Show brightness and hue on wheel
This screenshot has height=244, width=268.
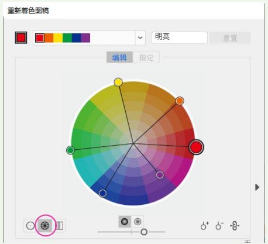pyautogui.click(x=125, y=222)
